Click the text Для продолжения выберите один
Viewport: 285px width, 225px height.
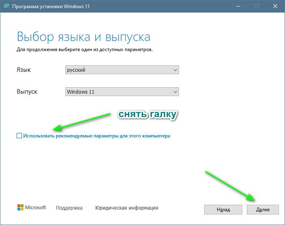coord(55,49)
